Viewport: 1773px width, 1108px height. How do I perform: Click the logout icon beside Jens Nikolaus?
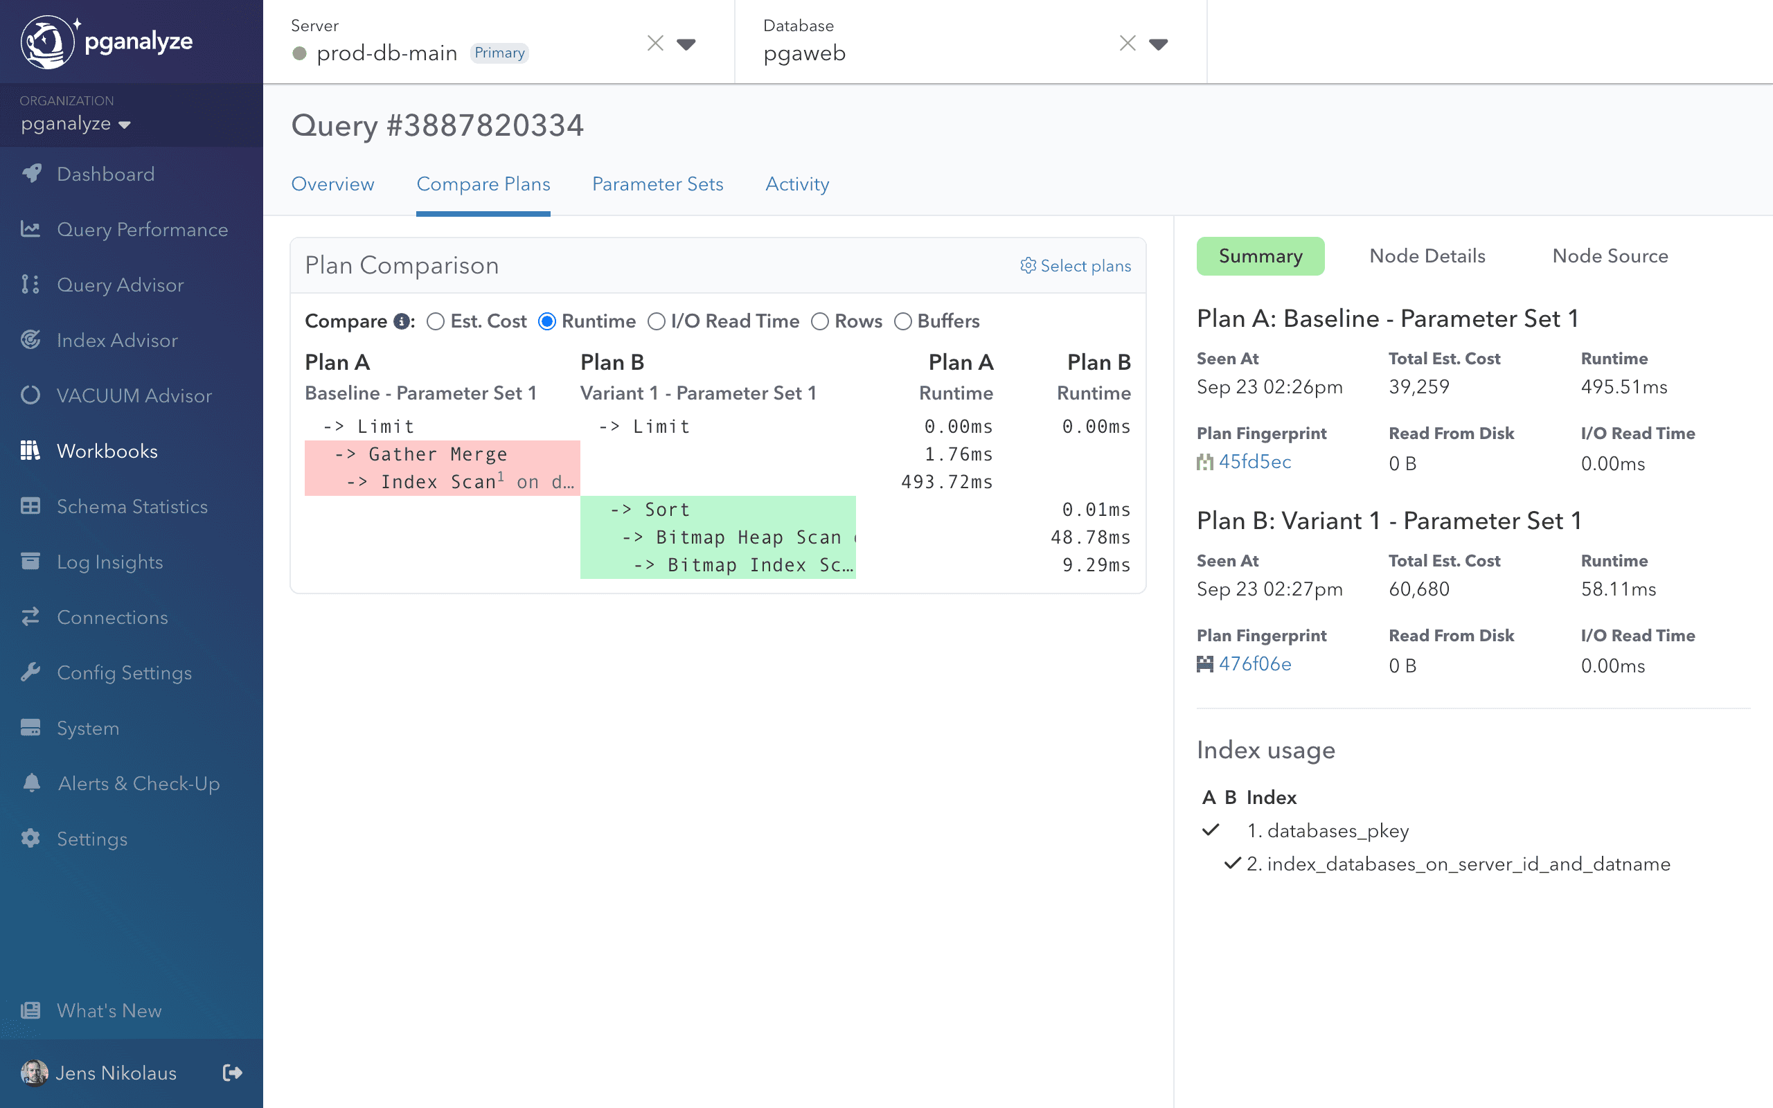pyautogui.click(x=232, y=1073)
